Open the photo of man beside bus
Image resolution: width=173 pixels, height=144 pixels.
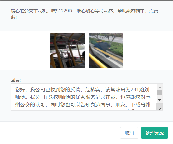[x=106, y=50]
